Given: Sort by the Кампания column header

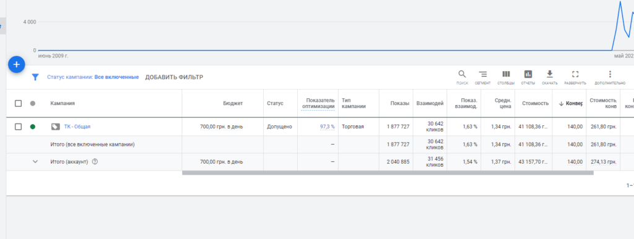Looking at the screenshot, I should pos(63,103).
